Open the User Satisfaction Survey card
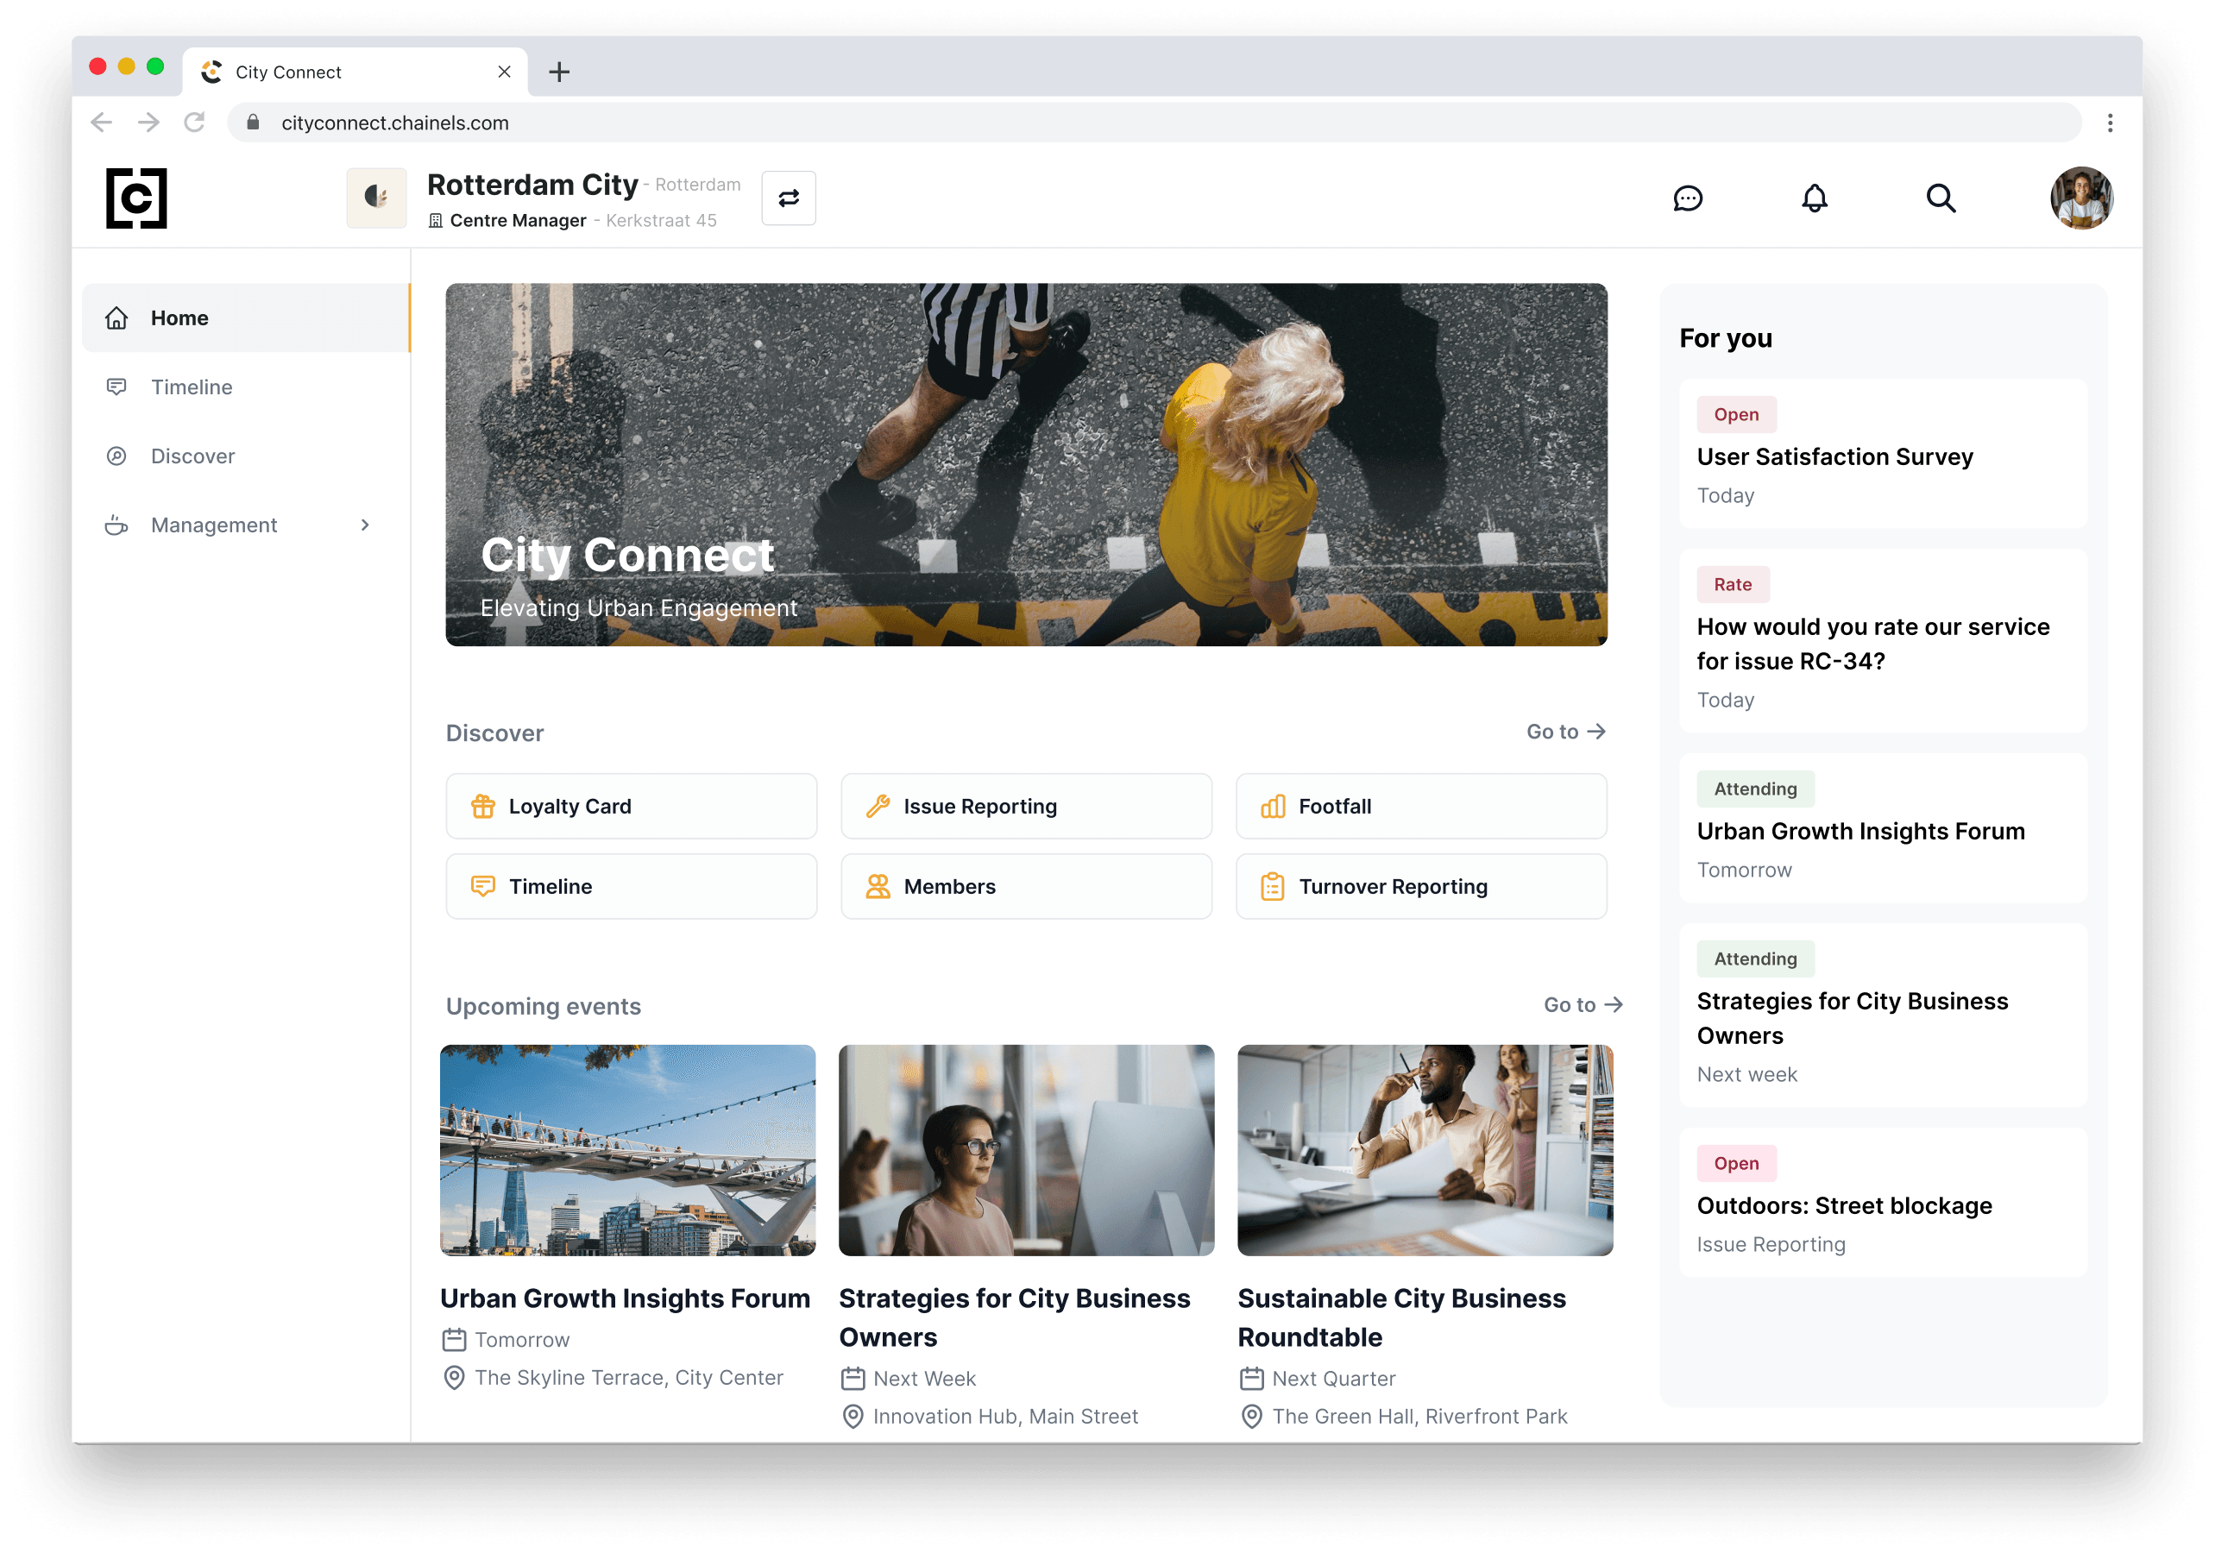 tap(1881, 455)
